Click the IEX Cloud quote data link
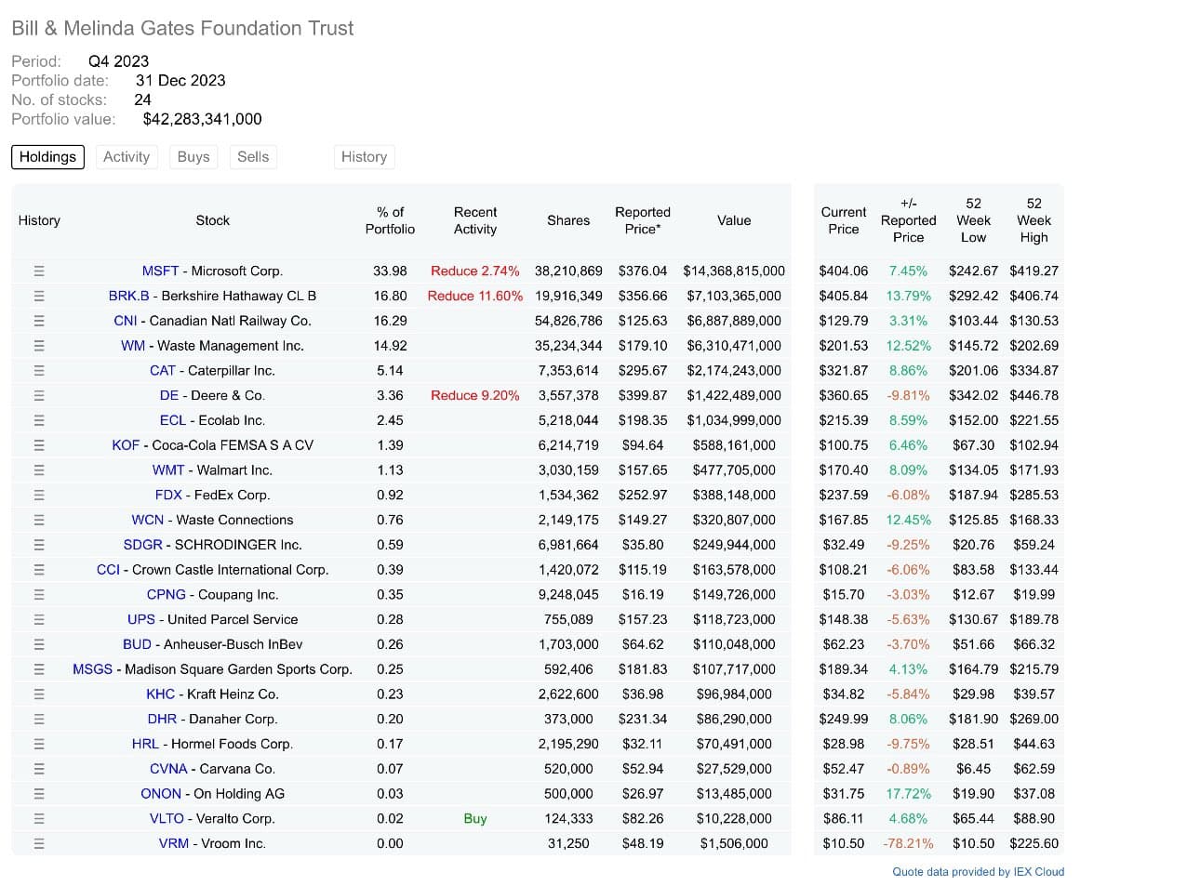The image size is (1200, 886). click(978, 871)
